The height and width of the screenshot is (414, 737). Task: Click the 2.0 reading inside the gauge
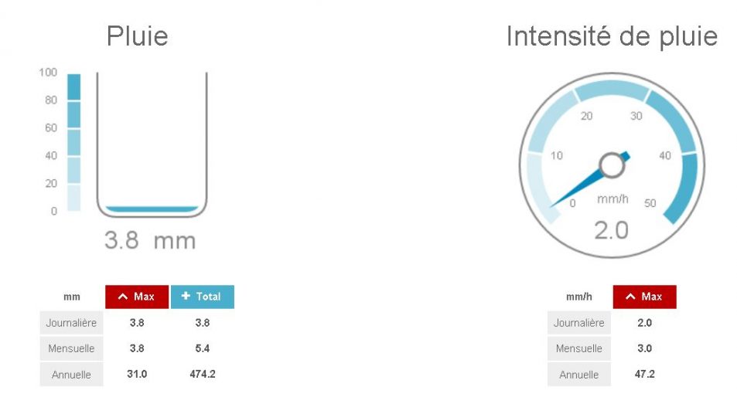[x=611, y=229]
